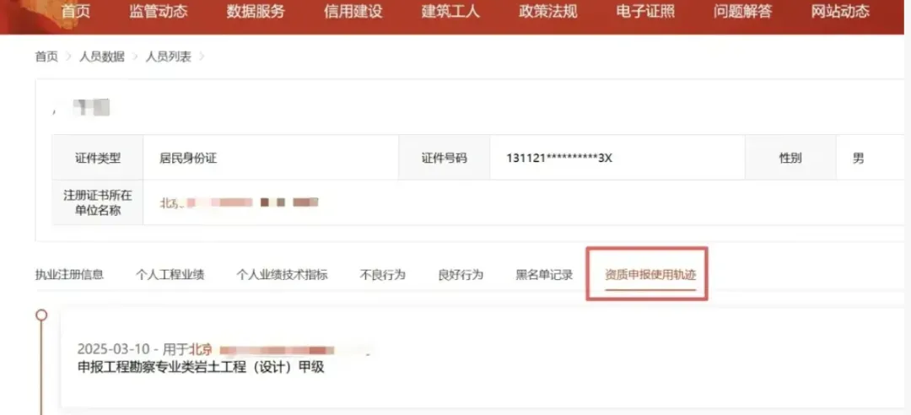The width and height of the screenshot is (911, 415).
Task: Open 电子证照 from the top bar
Action: pyautogui.click(x=645, y=12)
